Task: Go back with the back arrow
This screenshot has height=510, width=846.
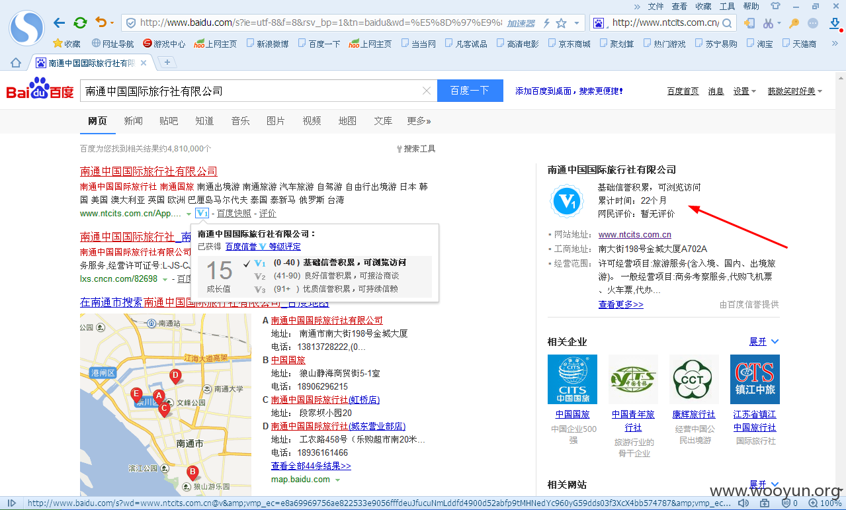Action: pyautogui.click(x=60, y=23)
